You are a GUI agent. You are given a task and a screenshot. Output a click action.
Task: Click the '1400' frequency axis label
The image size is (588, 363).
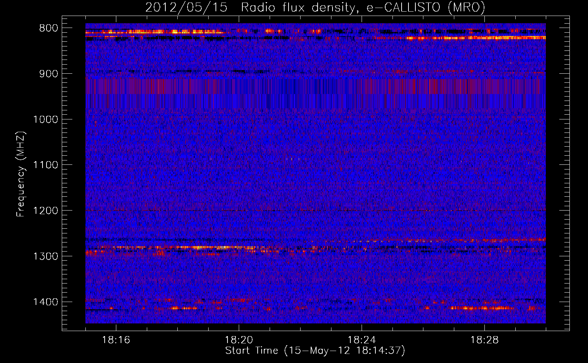pyautogui.click(x=45, y=302)
